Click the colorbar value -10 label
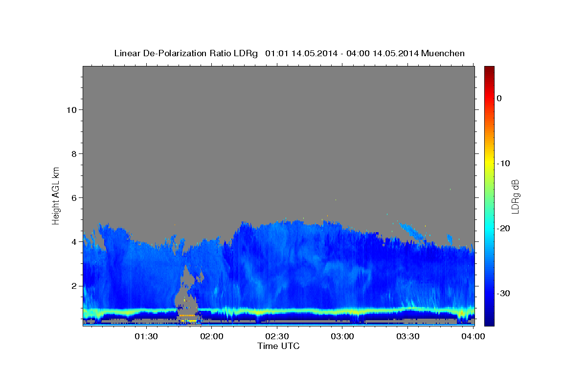This screenshot has height=391, width=587. [504, 163]
